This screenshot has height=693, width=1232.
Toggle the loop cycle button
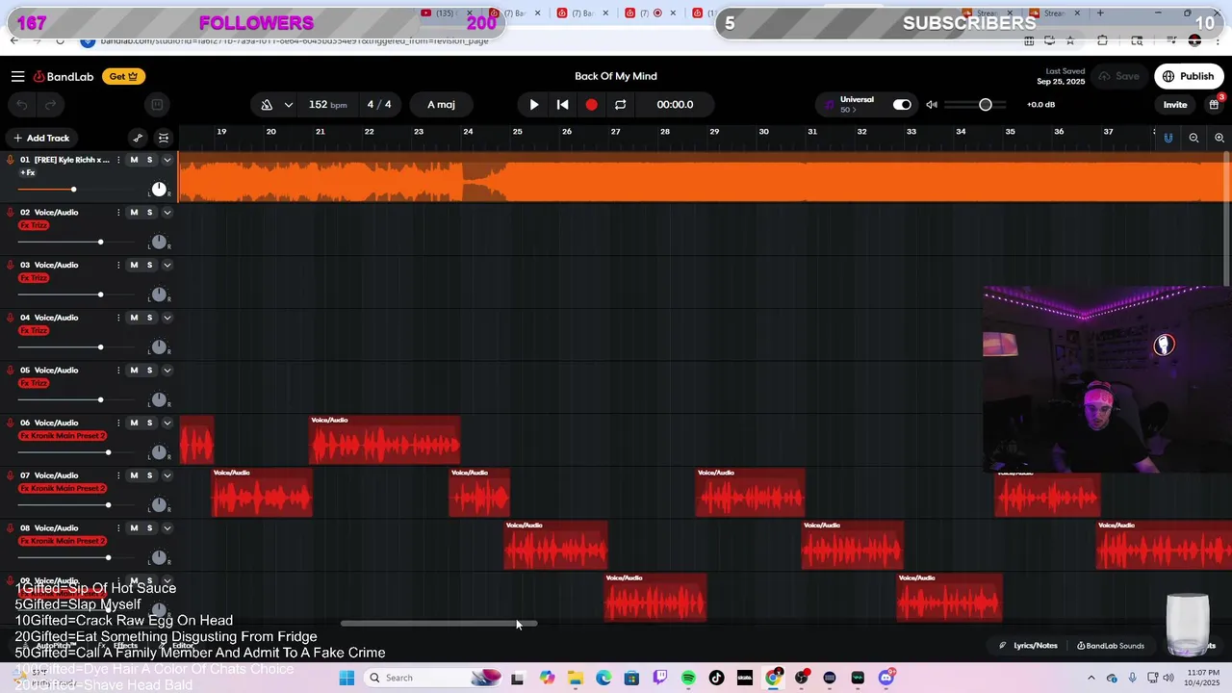click(x=620, y=105)
